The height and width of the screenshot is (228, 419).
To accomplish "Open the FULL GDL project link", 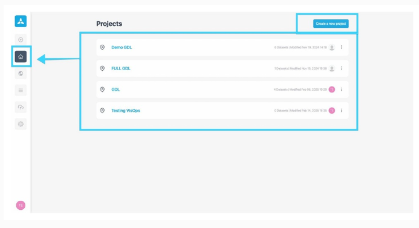I will pos(121,68).
